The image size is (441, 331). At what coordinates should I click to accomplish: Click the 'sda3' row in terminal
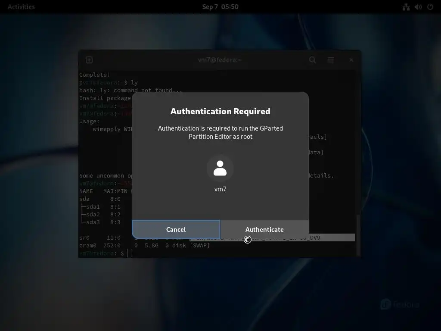pos(101,222)
